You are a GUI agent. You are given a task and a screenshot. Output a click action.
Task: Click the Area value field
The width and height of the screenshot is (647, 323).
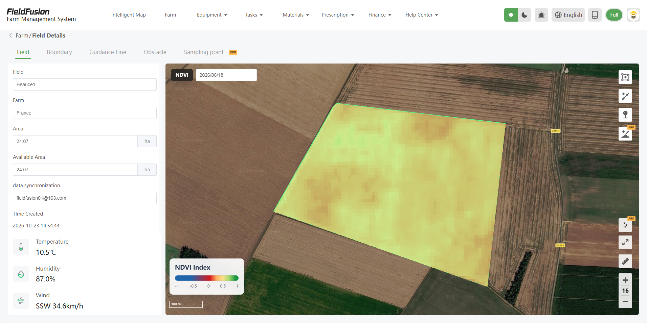coord(75,141)
